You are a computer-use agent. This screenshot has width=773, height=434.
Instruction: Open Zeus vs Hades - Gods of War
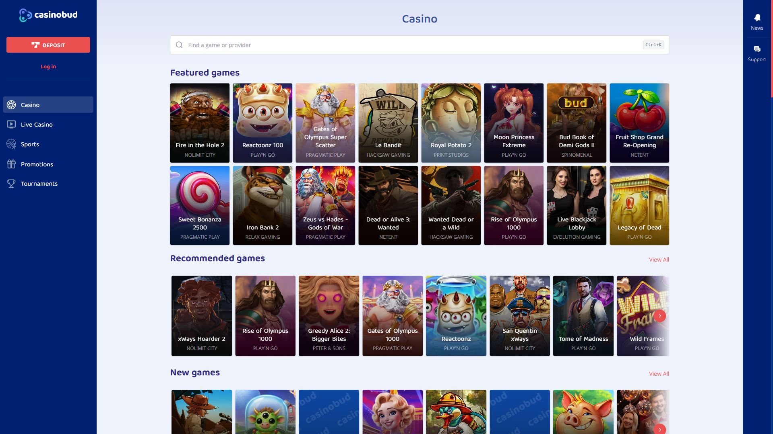click(325, 205)
